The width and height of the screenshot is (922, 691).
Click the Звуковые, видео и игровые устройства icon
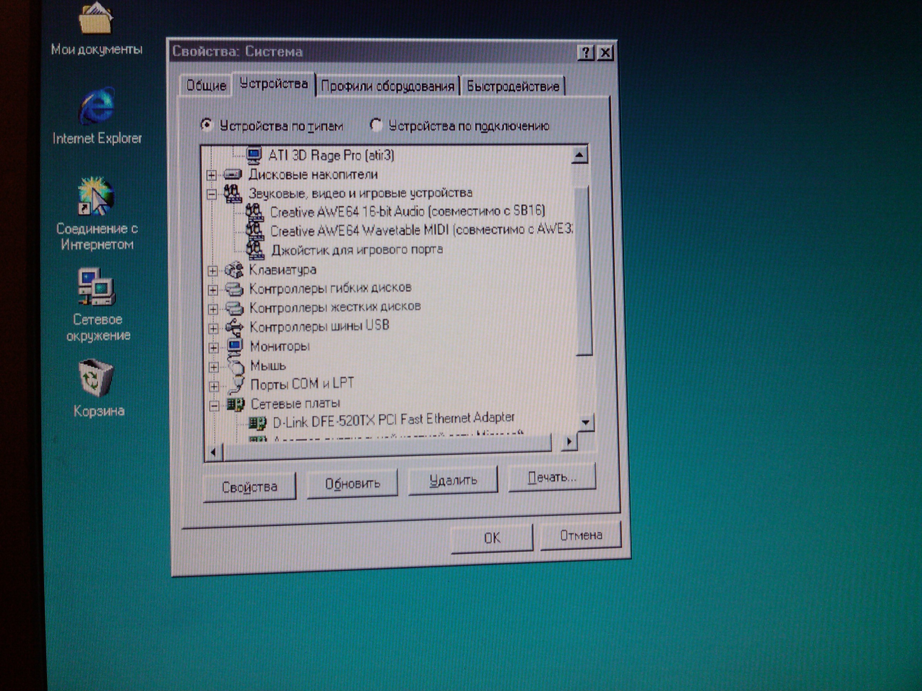click(x=233, y=194)
